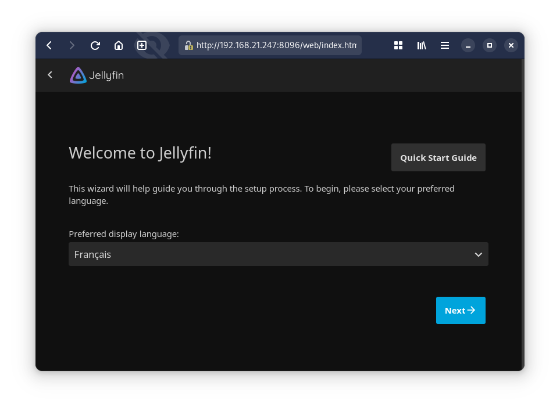The width and height of the screenshot is (560, 410).
Task: Minimize the browser window
Action: (468, 45)
